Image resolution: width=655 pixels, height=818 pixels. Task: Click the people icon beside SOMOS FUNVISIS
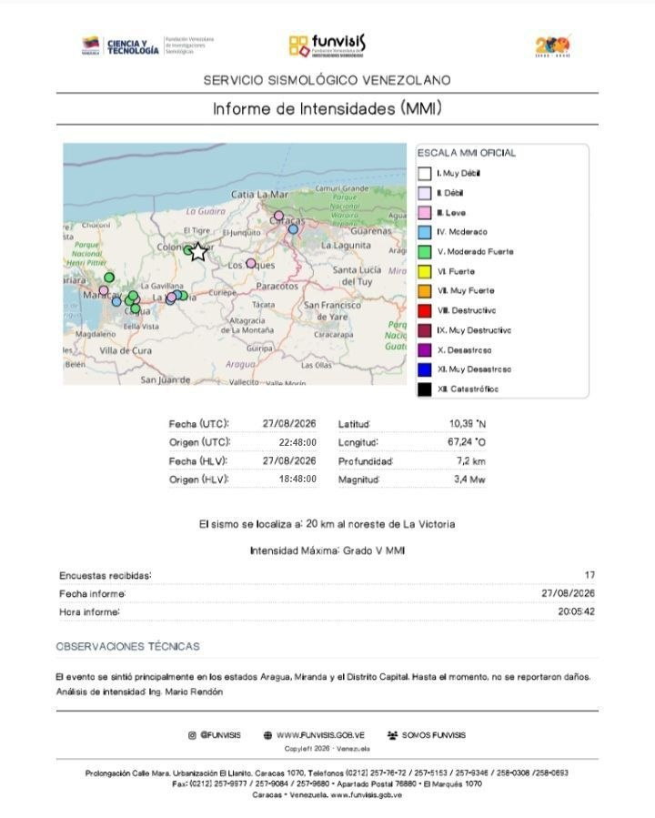(392, 735)
